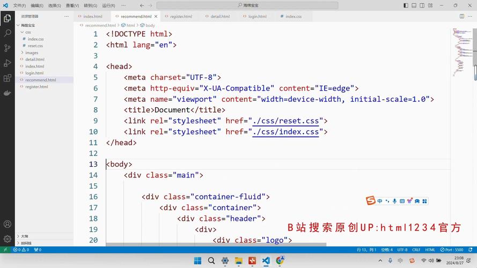Open the Run and Debug view

[x=8, y=63]
